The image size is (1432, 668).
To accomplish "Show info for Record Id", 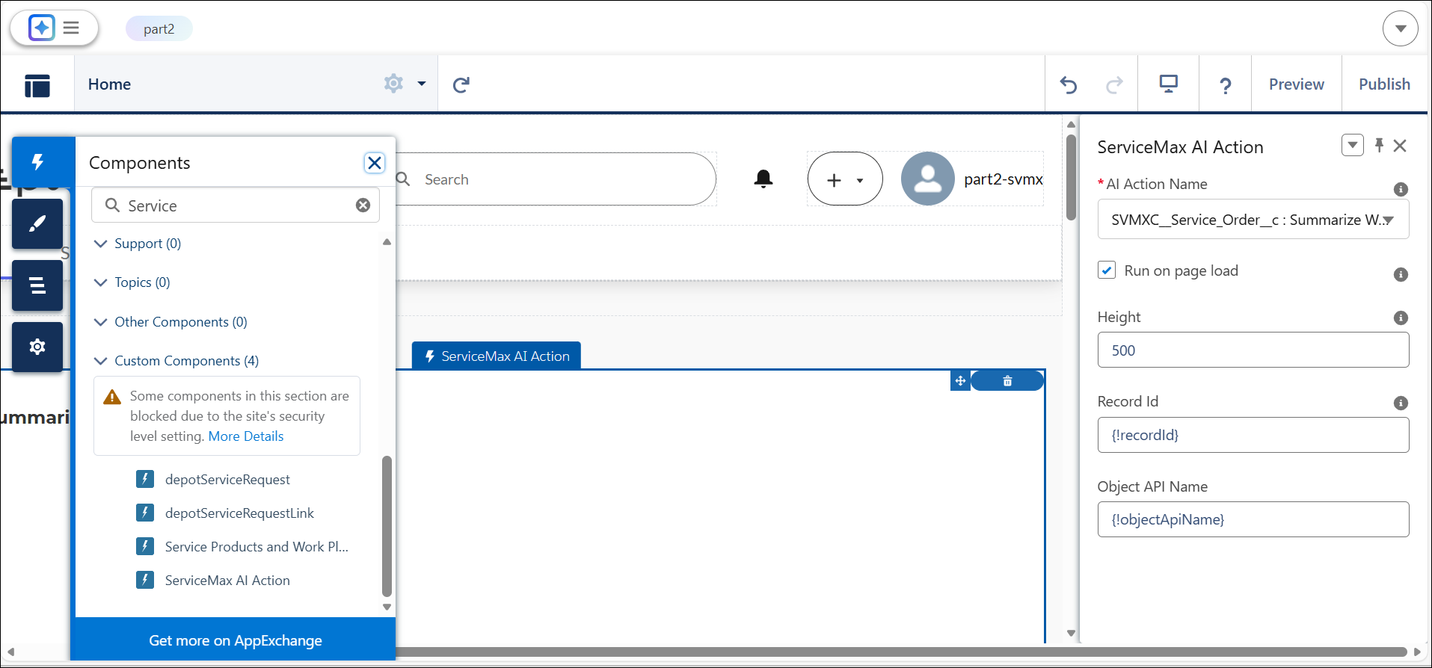I will pos(1401,403).
